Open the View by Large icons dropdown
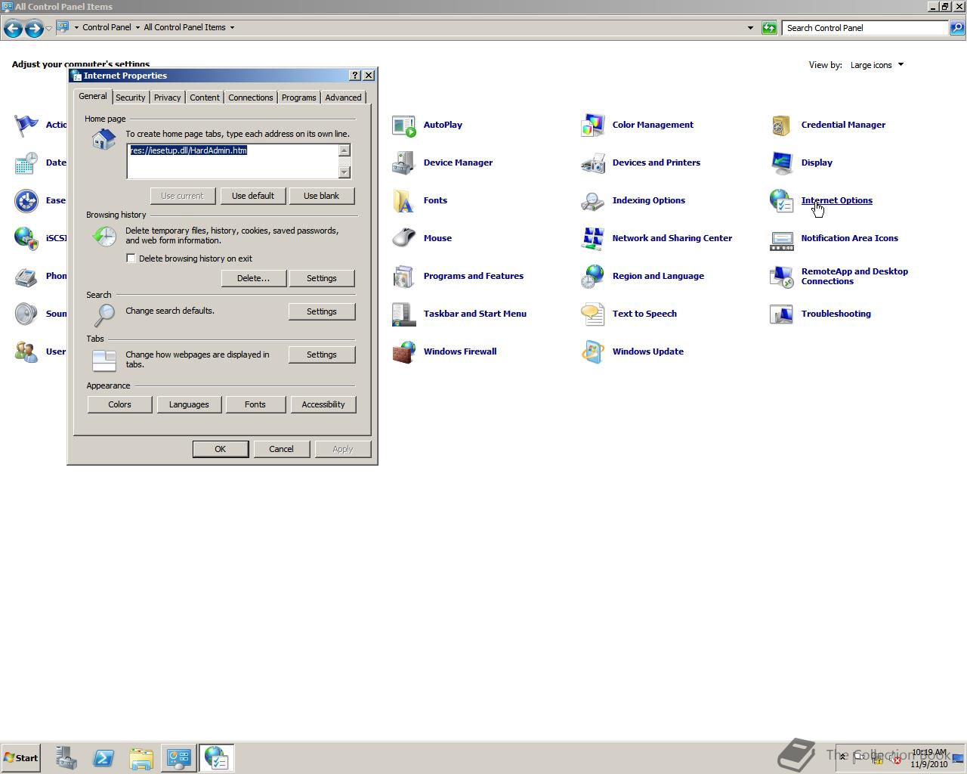 pos(876,65)
